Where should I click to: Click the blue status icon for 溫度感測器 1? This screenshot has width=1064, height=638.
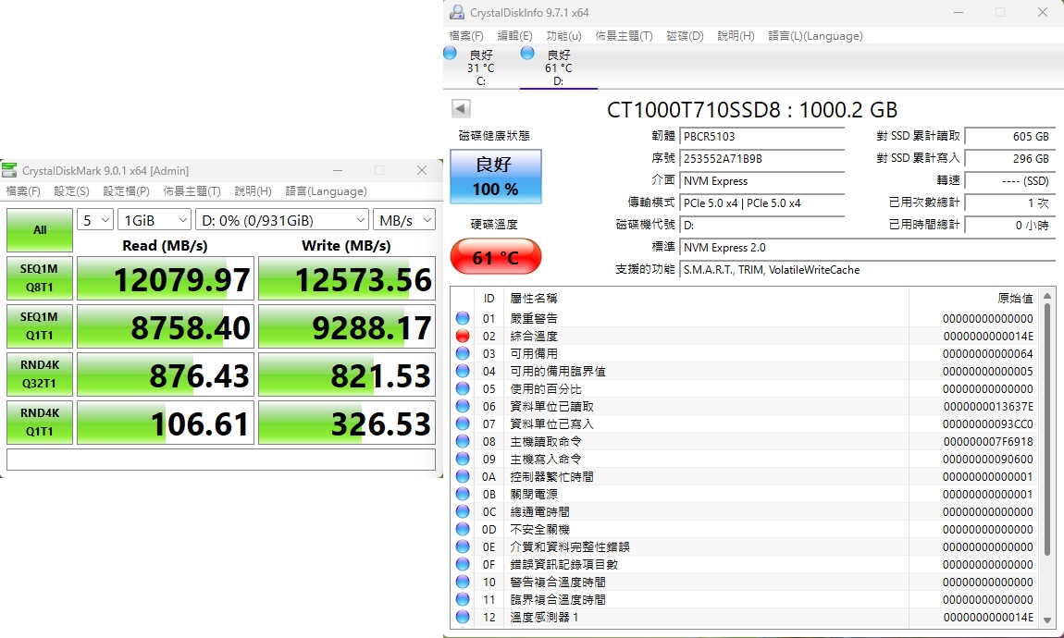463,617
